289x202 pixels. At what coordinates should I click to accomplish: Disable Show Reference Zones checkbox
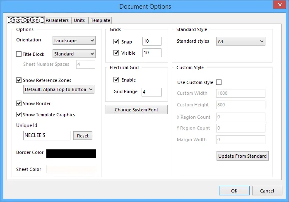(x=19, y=80)
